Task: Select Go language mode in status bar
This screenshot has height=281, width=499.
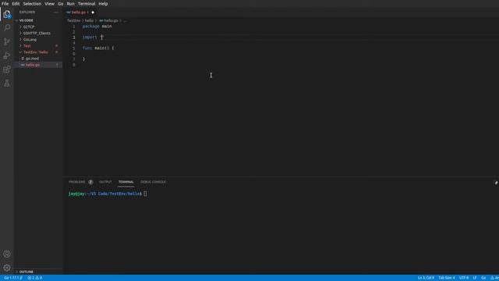Action: point(483,278)
